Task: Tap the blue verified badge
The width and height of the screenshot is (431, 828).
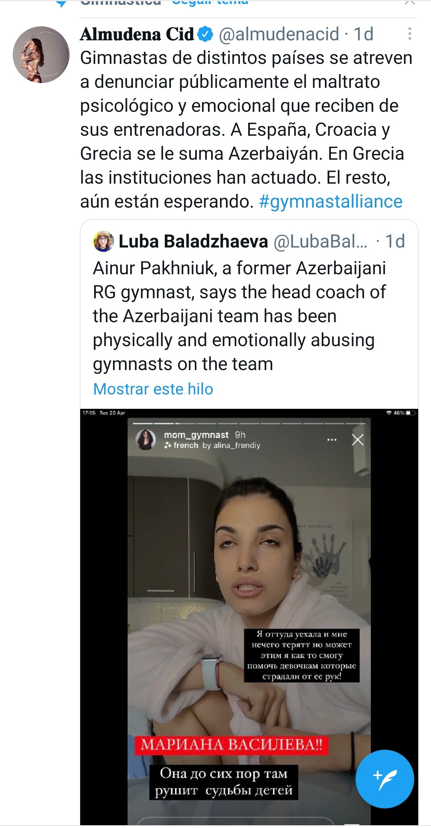Action: (205, 34)
